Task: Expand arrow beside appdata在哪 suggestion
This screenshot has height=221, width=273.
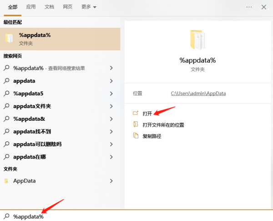Action: tap(111, 157)
